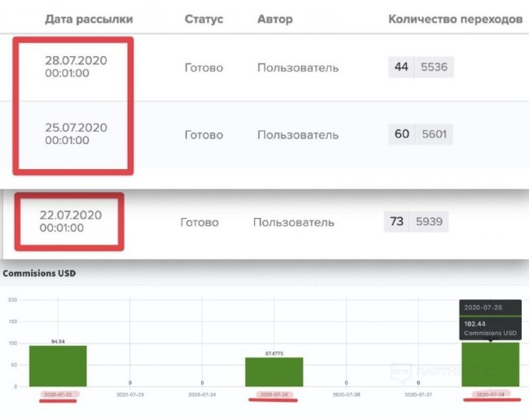Image resolution: width=529 pixels, height=419 pixels.
Task: Select the 28.07.2020 mailing date cell
Action: (76, 67)
